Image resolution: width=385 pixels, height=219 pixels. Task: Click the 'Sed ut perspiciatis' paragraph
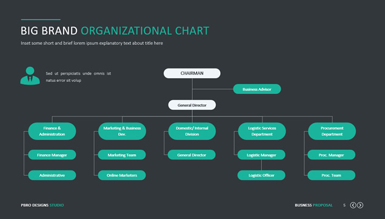tap(78, 77)
